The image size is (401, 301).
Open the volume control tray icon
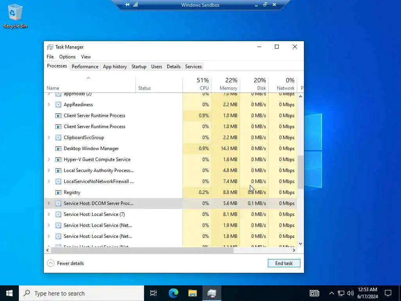(350, 293)
